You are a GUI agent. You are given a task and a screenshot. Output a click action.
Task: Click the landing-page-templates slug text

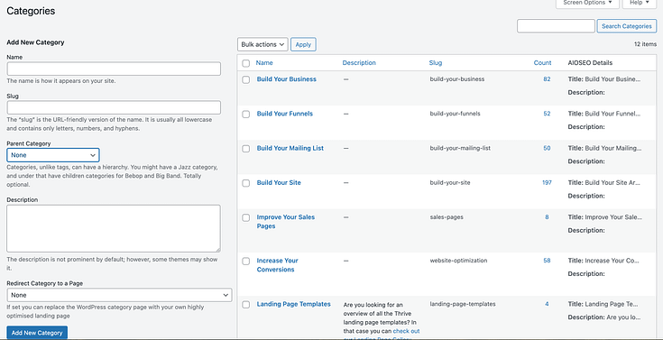click(463, 304)
